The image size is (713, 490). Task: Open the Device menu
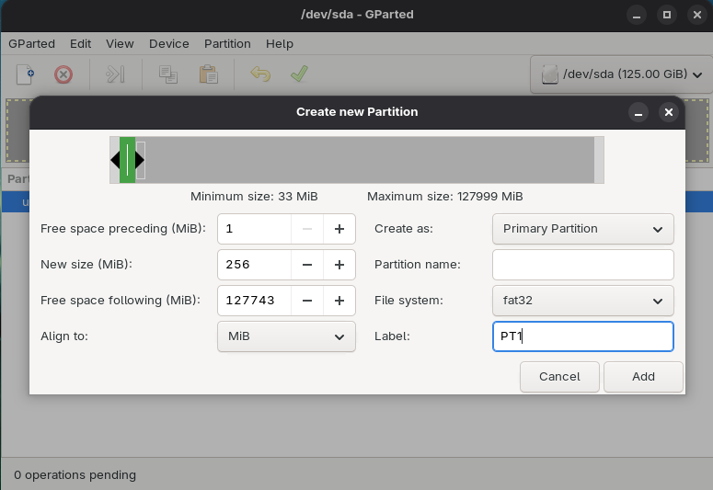[168, 43]
